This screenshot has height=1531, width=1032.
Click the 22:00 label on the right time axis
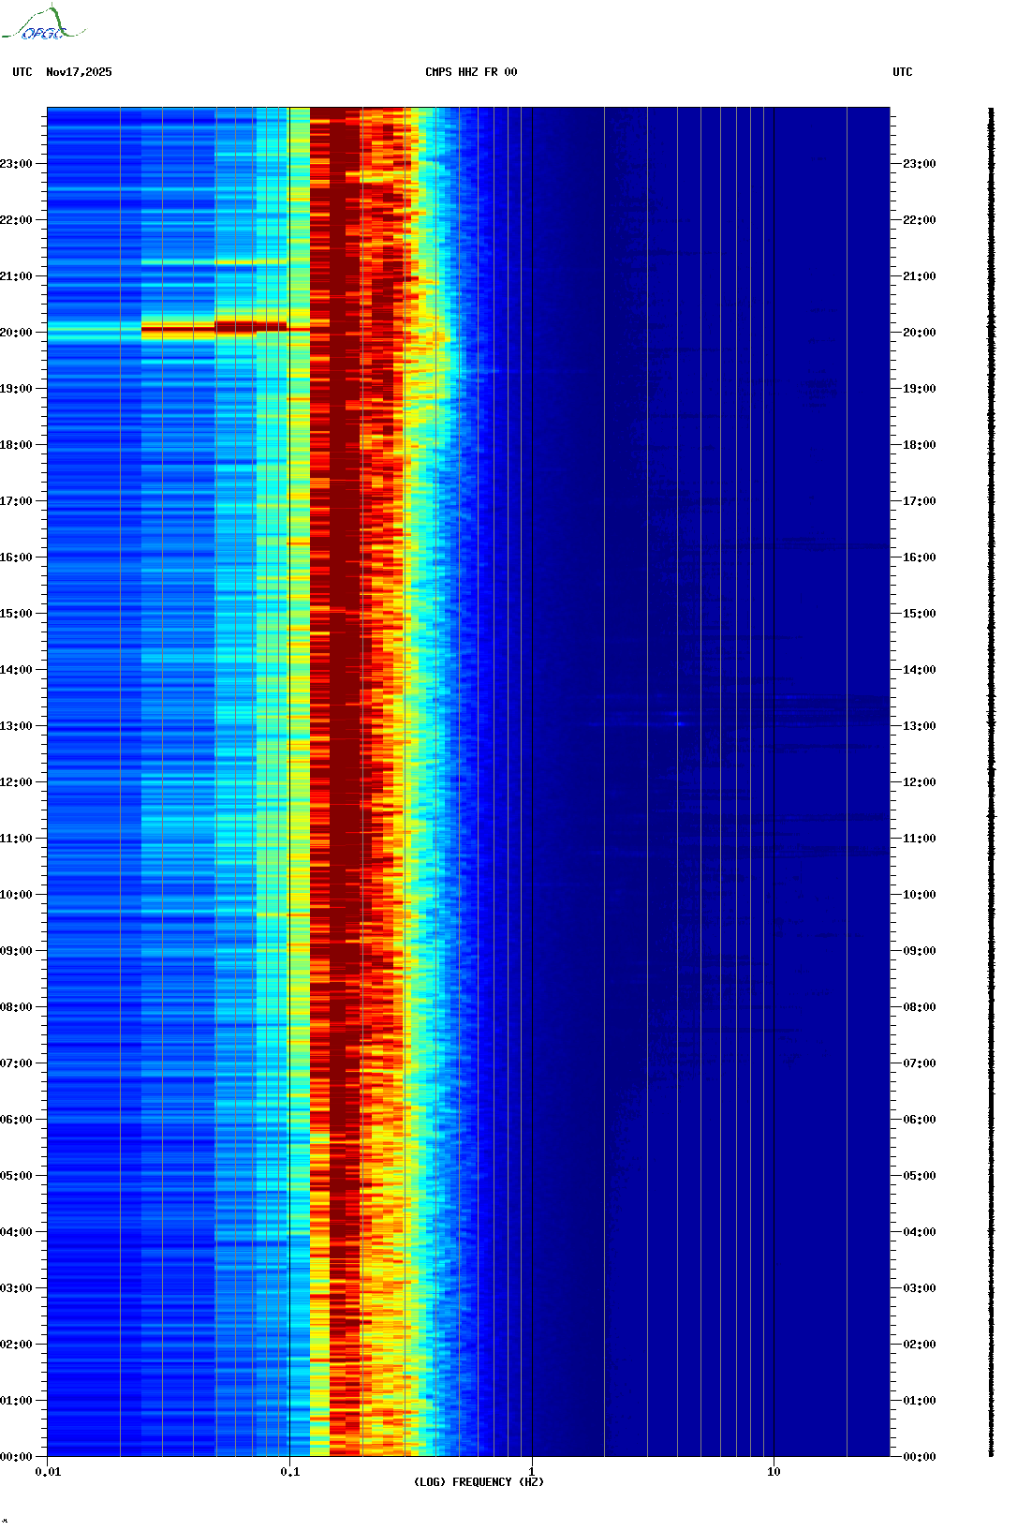point(920,220)
